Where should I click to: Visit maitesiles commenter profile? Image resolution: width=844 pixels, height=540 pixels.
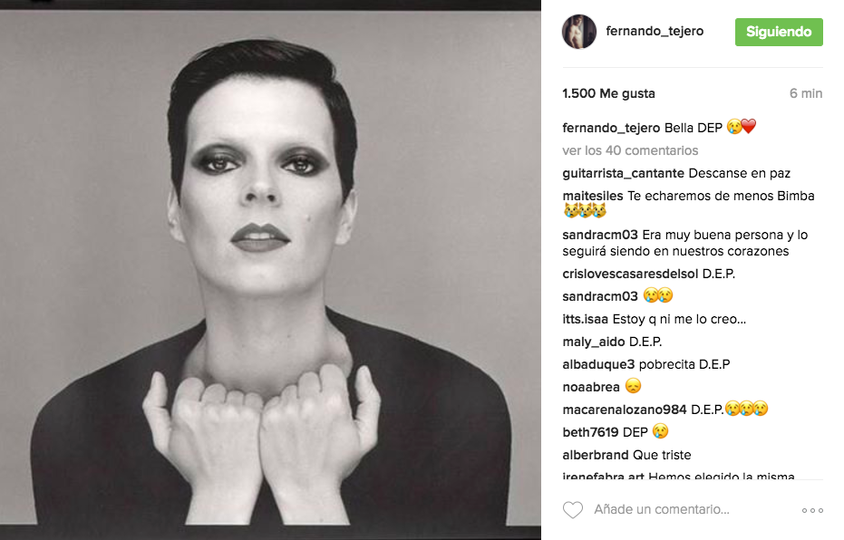point(593,196)
